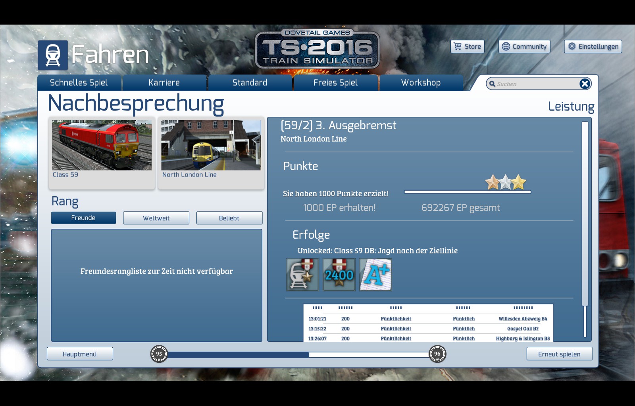Clear the search with the X button
This screenshot has width=635, height=406.
tap(585, 84)
